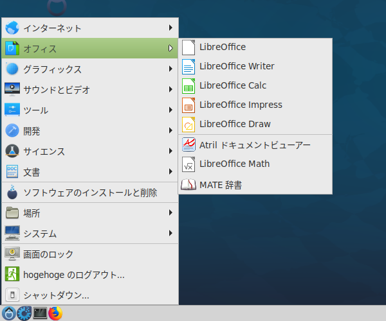Click the LibreOffice Math square-root icon
The width and height of the screenshot is (386, 321).
tap(188, 164)
